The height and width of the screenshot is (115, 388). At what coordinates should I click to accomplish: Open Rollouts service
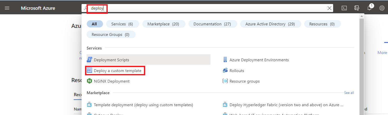coord(237,71)
